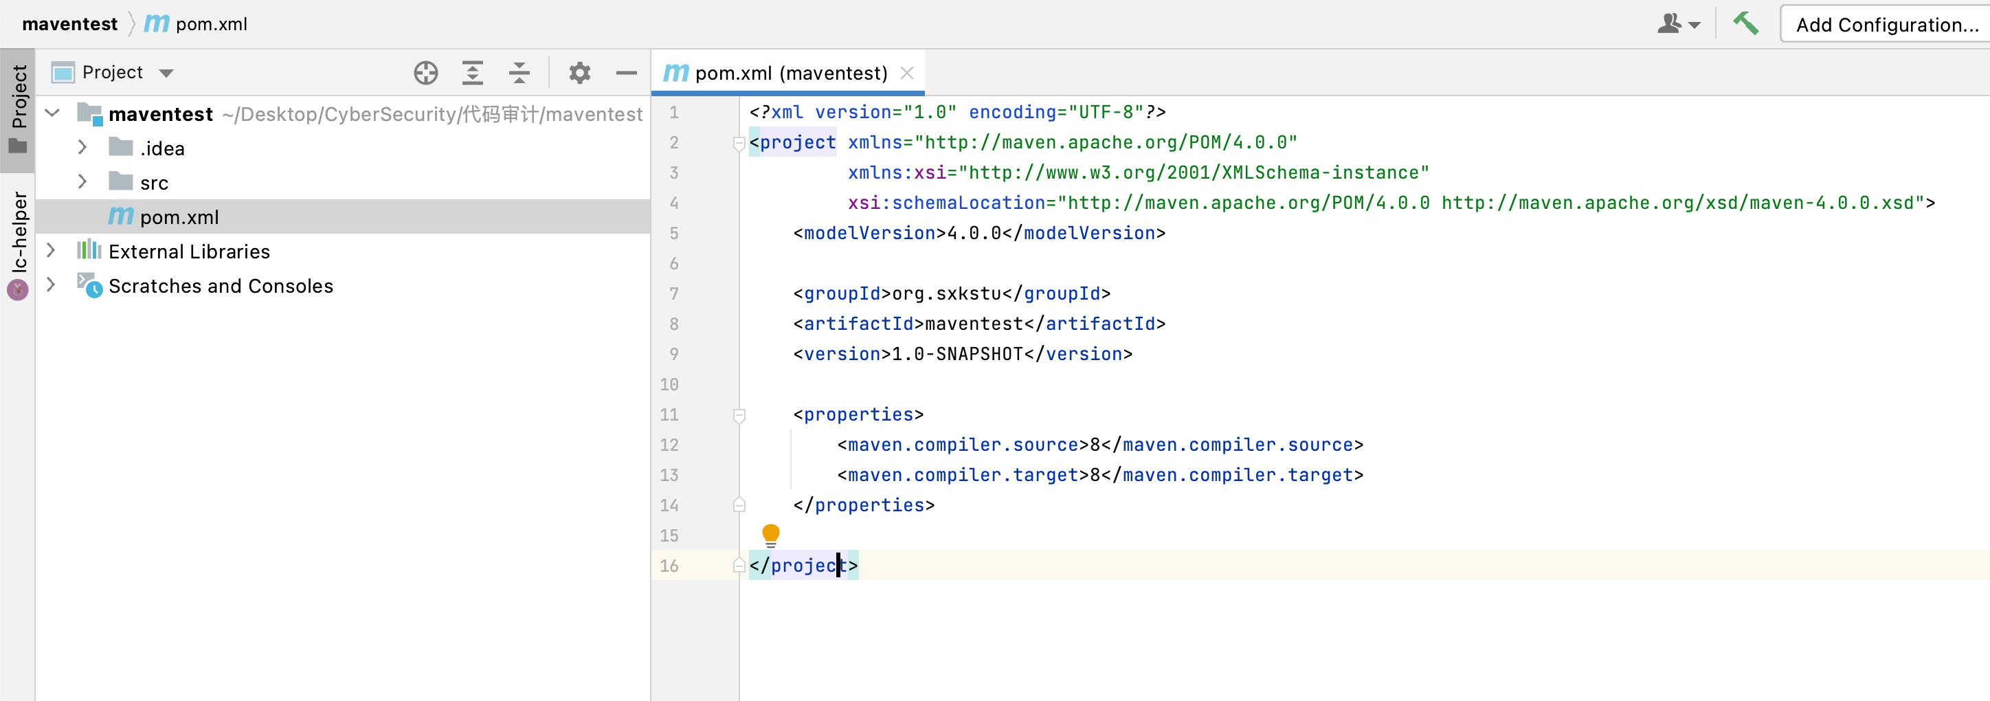
Task: Expand External Libraries node
Action: pyautogui.click(x=51, y=251)
